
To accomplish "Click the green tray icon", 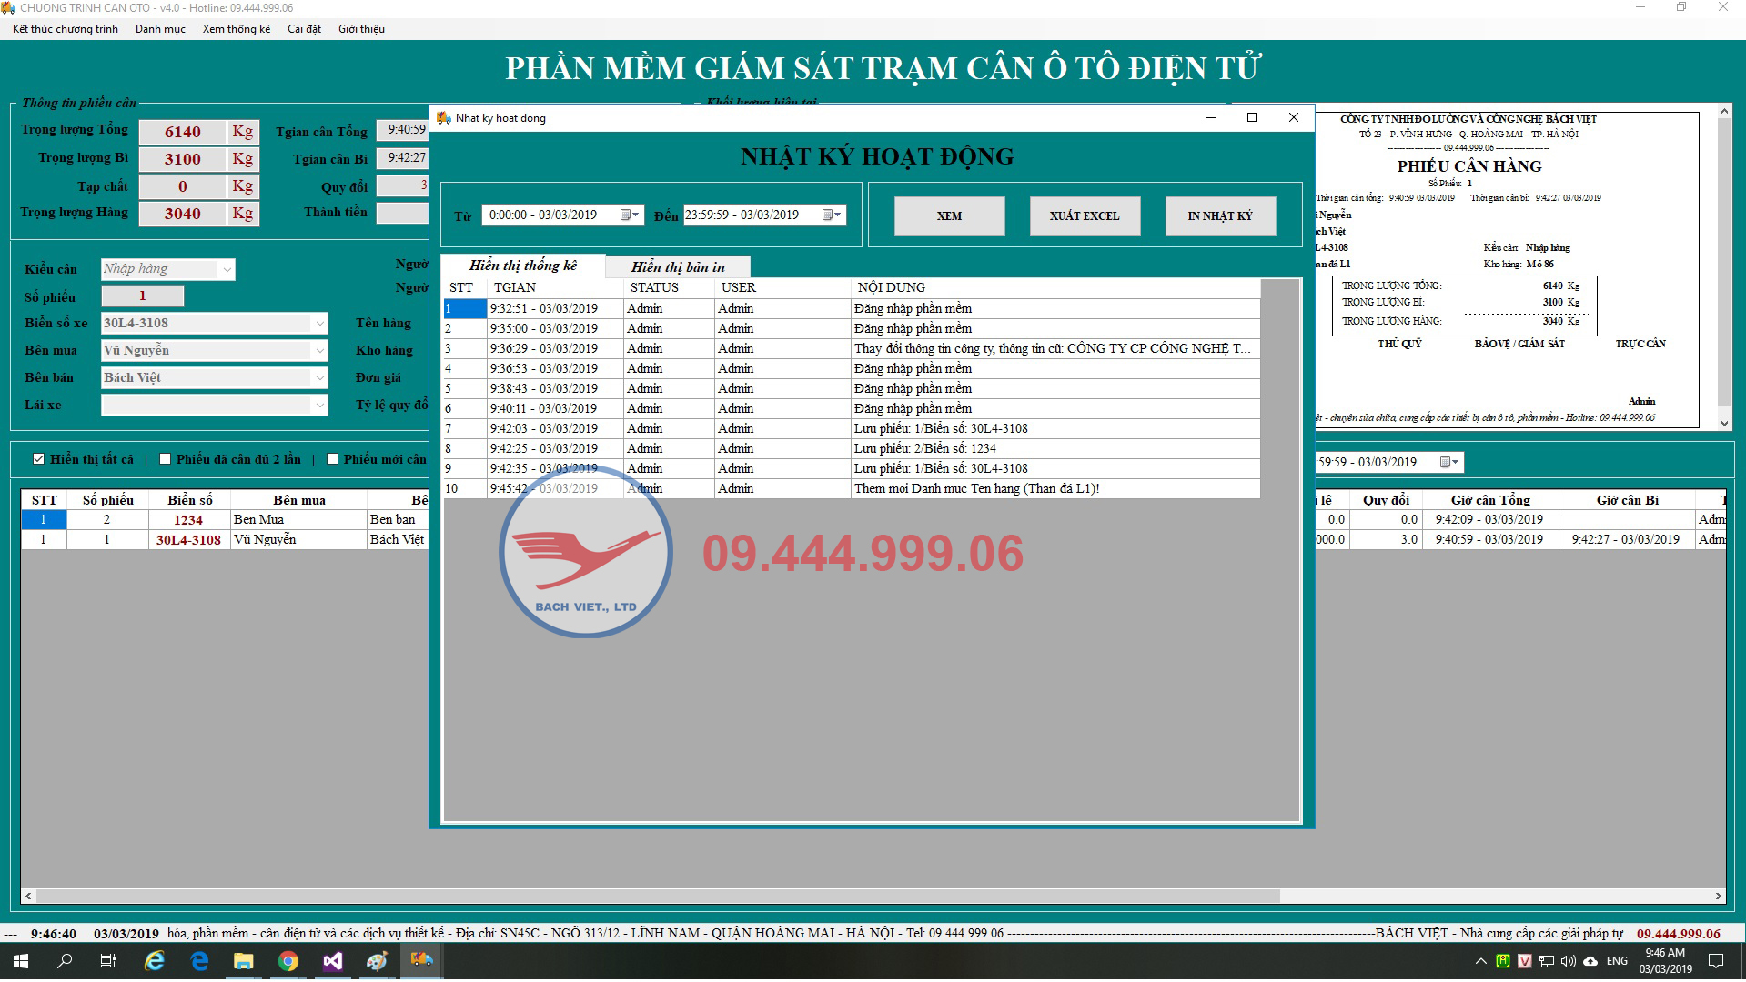I will point(1502,961).
